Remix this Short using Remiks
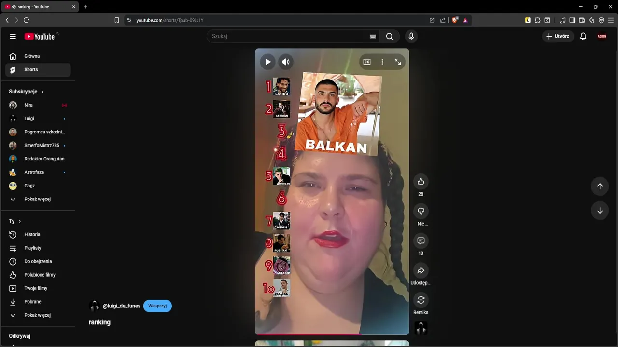The width and height of the screenshot is (618, 347). click(421, 300)
